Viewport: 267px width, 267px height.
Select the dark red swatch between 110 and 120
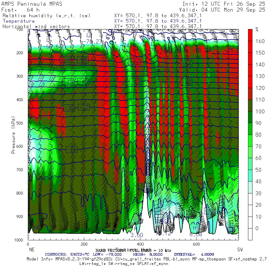pos(250,94)
